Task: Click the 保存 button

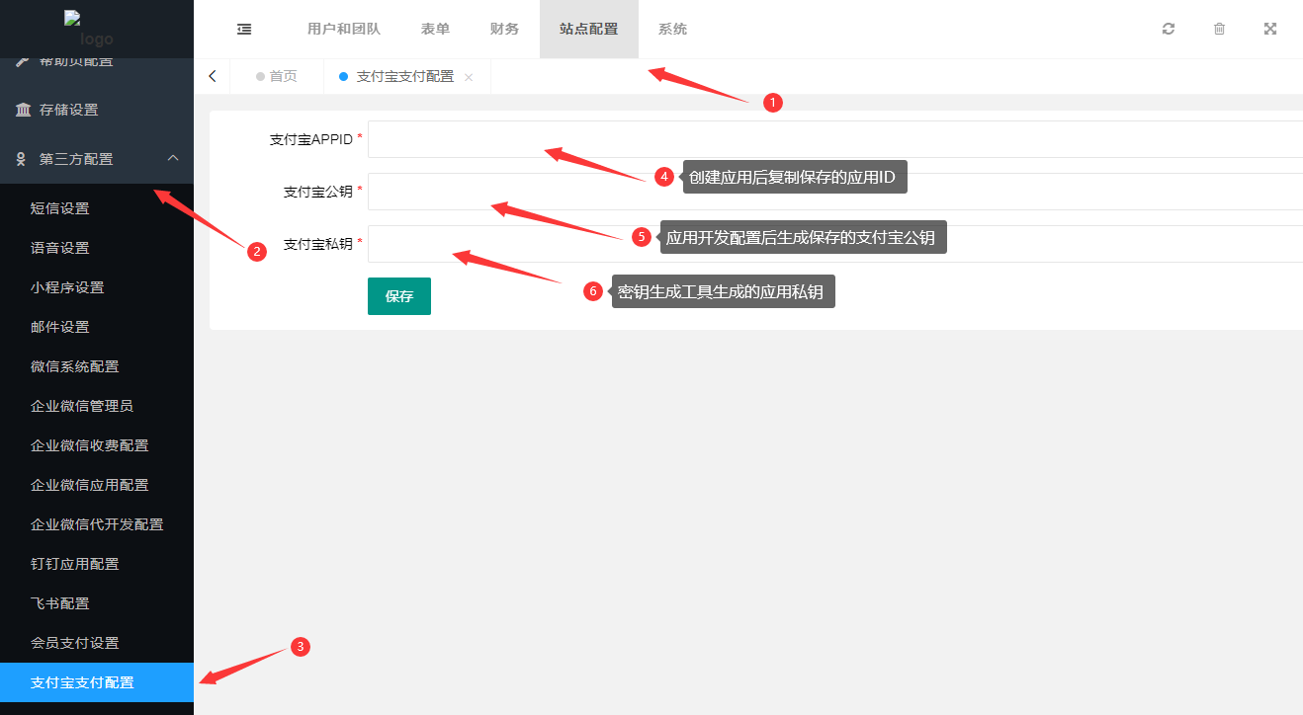Action: [x=398, y=296]
